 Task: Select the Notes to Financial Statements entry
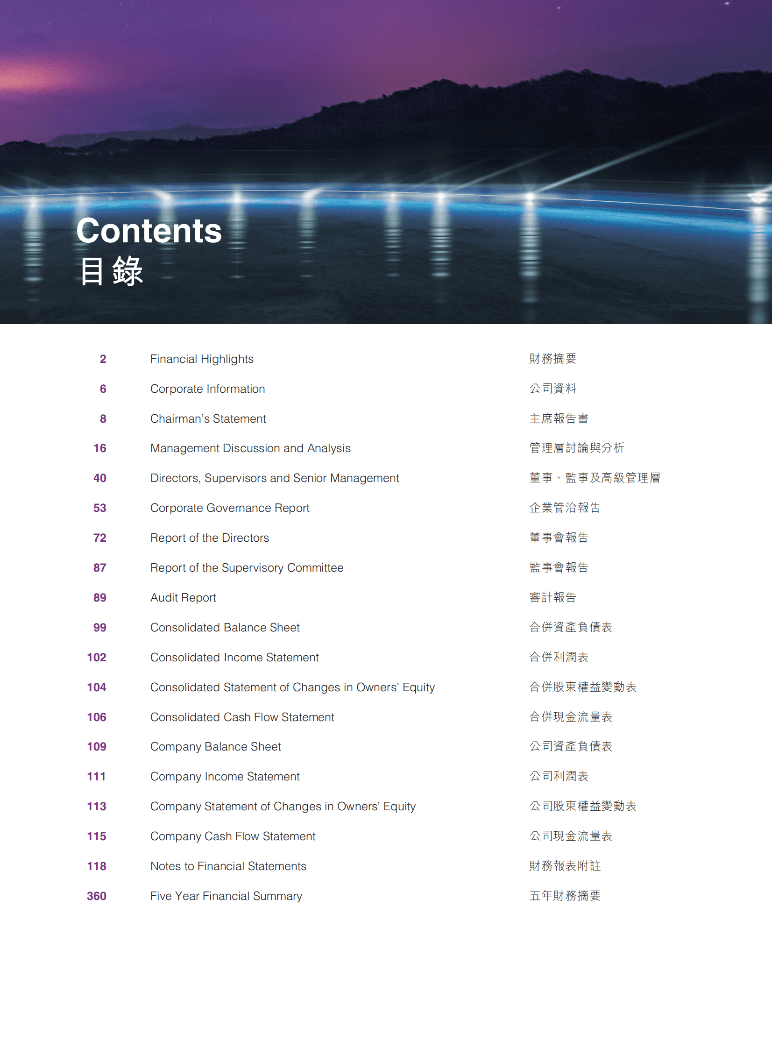click(228, 866)
